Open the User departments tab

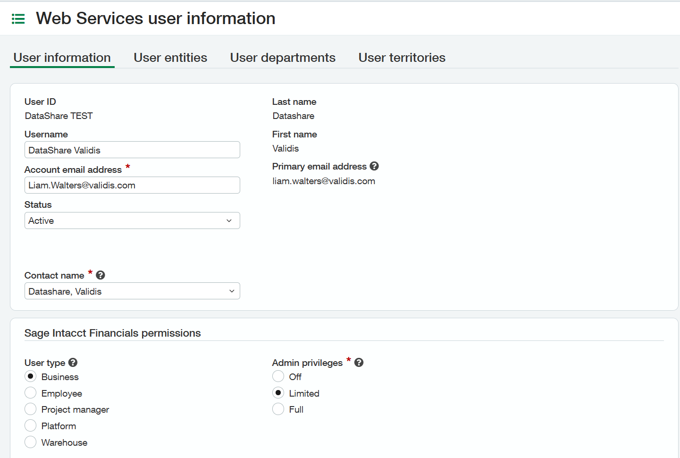coord(283,58)
